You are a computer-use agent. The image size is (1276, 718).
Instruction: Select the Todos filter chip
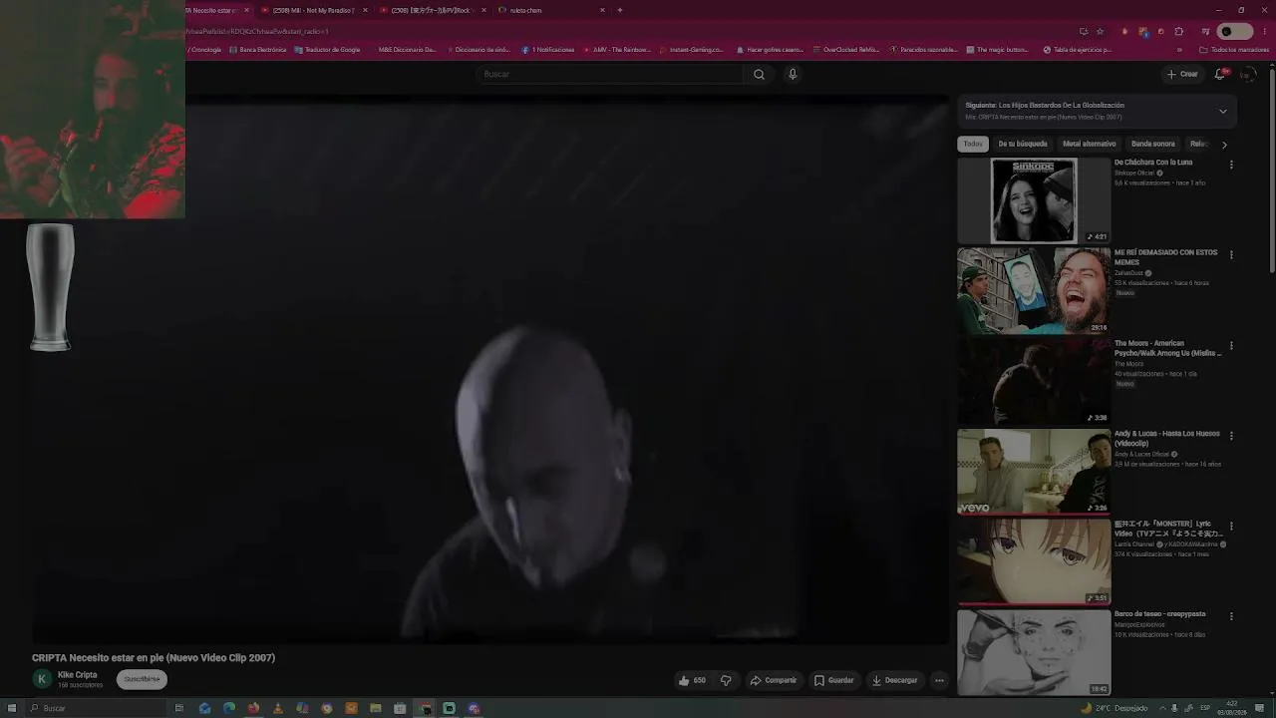[973, 144]
